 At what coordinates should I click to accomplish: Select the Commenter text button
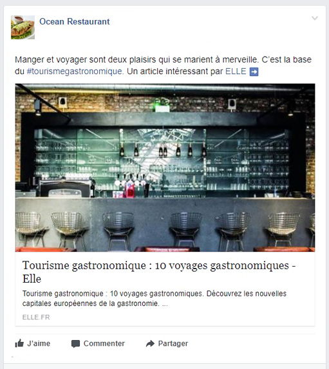(104, 344)
